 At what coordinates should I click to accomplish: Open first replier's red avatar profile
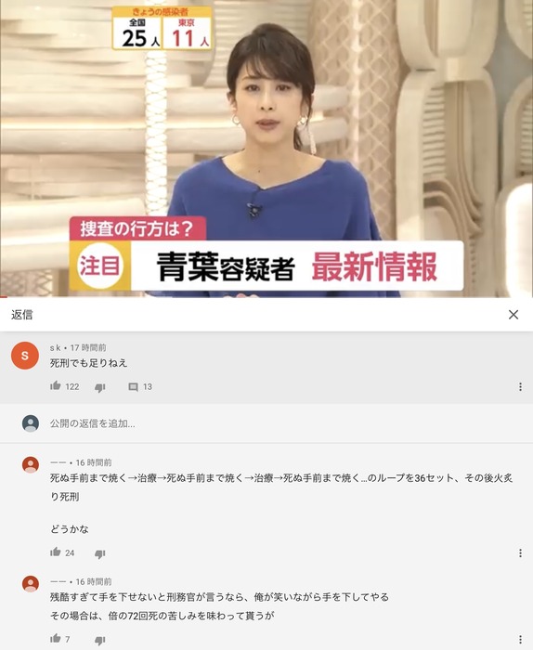[x=31, y=464]
